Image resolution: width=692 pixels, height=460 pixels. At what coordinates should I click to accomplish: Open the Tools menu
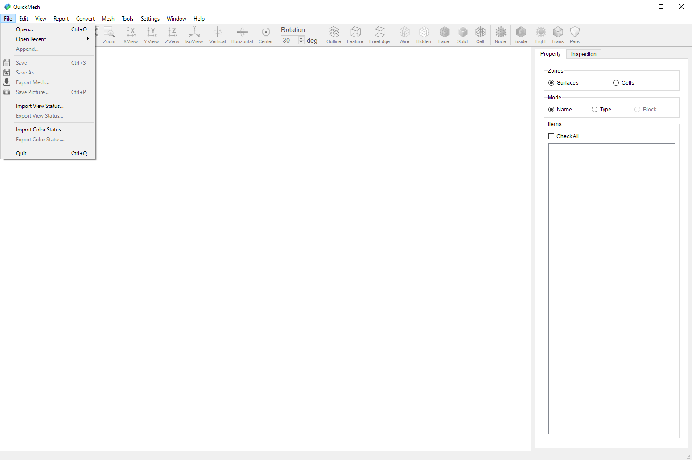(x=128, y=19)
